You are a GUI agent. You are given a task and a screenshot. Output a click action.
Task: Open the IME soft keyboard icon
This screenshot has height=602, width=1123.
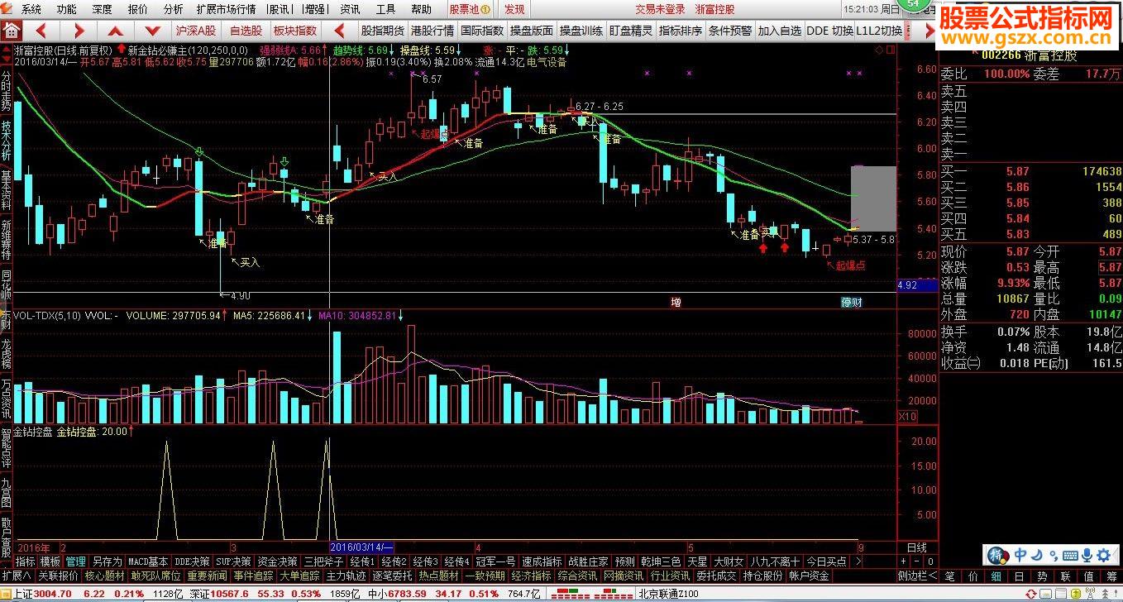(x=1068, y=556)
